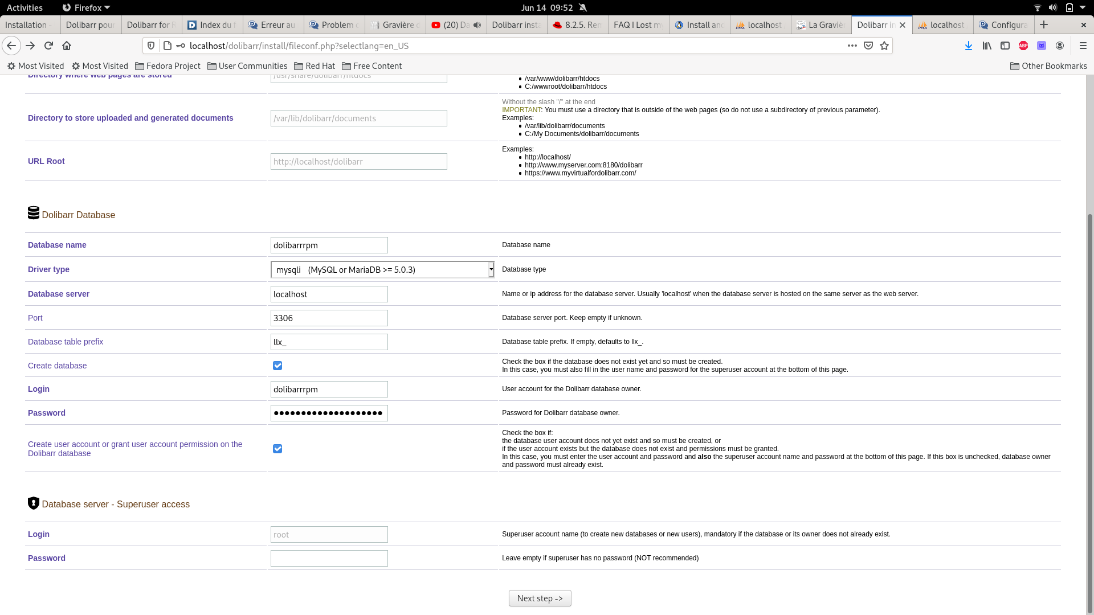
Task: Open the system volume indicator
Action: [x=1053, y=7]
